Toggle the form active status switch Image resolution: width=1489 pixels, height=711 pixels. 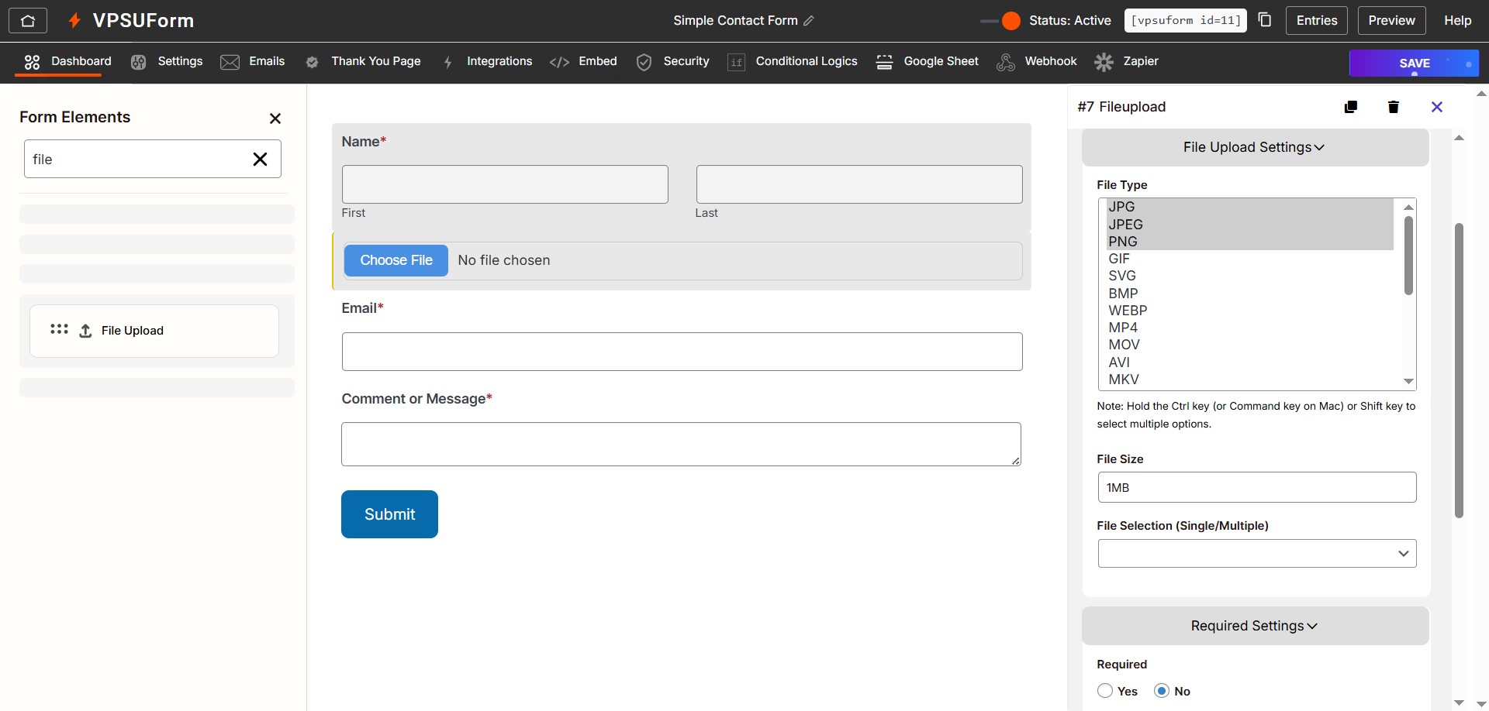(1000, 21)
